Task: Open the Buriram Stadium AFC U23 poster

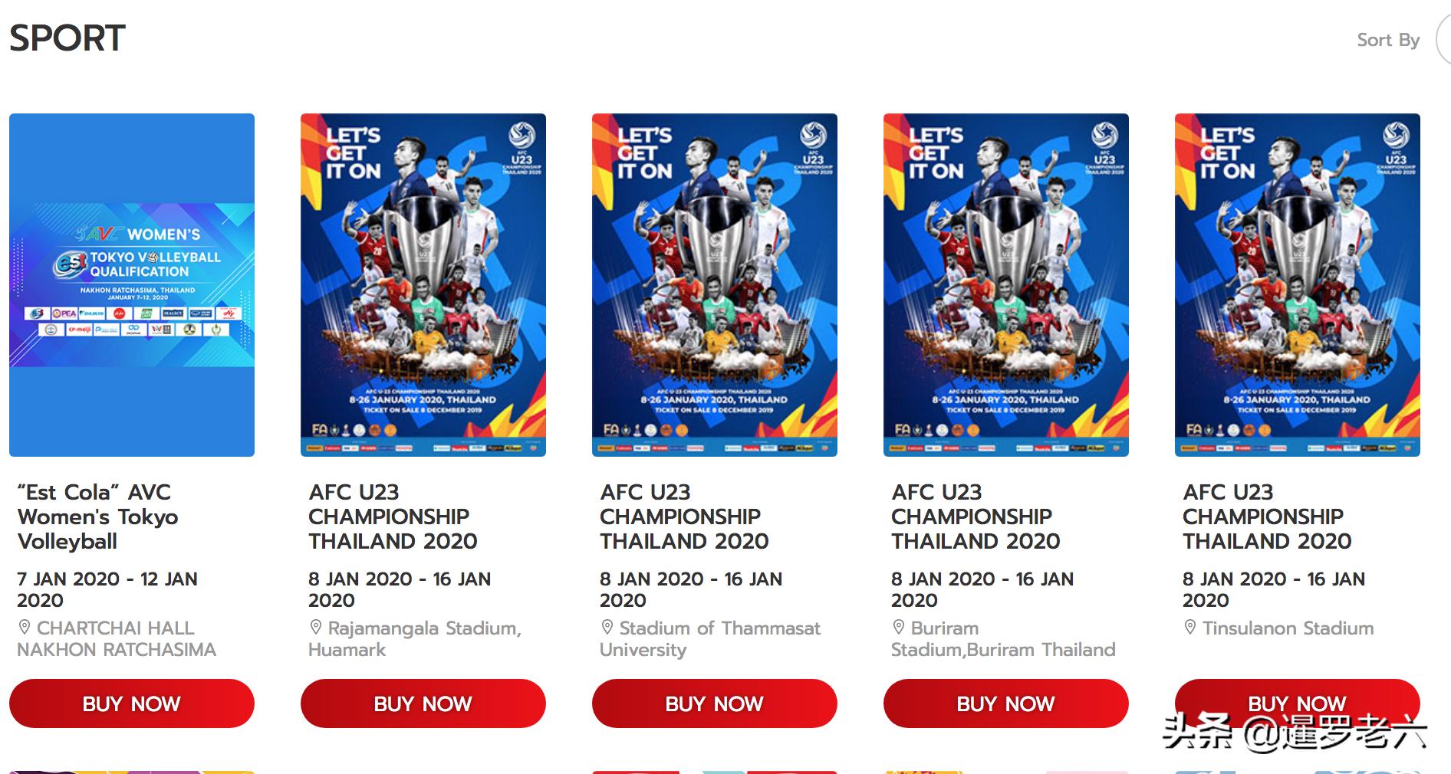Action: [x=1006, y=284]
